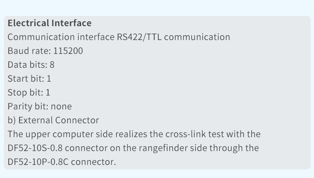The height and width of the screenshot is (178, 314).
Task: Click the data bits value 8
Action: (52, 65)
